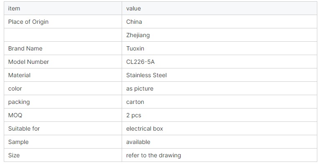Viewport: 319px width, 164px height.
Task: Click the 'item' header cell
Action: (x=63, y=8)
